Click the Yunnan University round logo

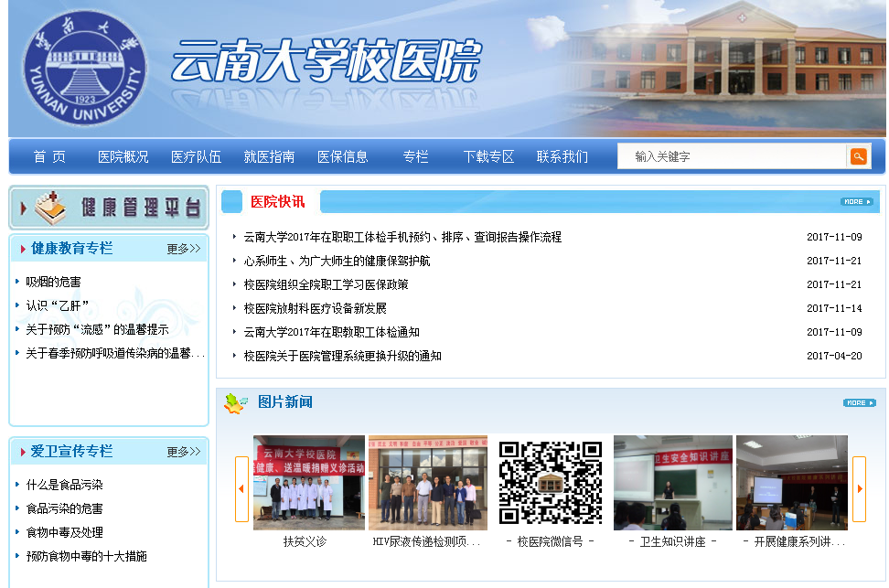84,69
